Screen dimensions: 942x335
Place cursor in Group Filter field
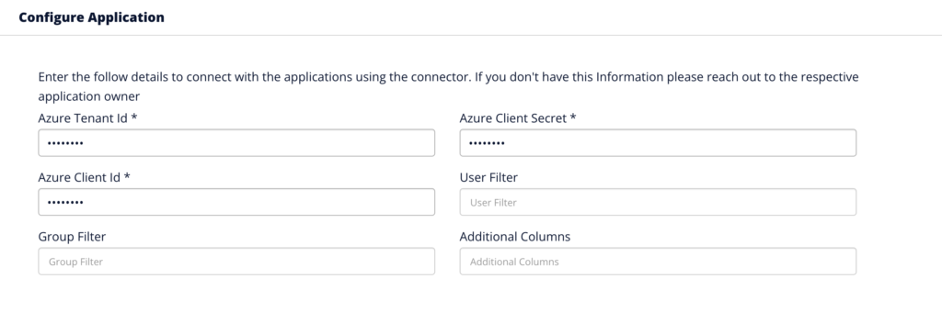[236, 262]
